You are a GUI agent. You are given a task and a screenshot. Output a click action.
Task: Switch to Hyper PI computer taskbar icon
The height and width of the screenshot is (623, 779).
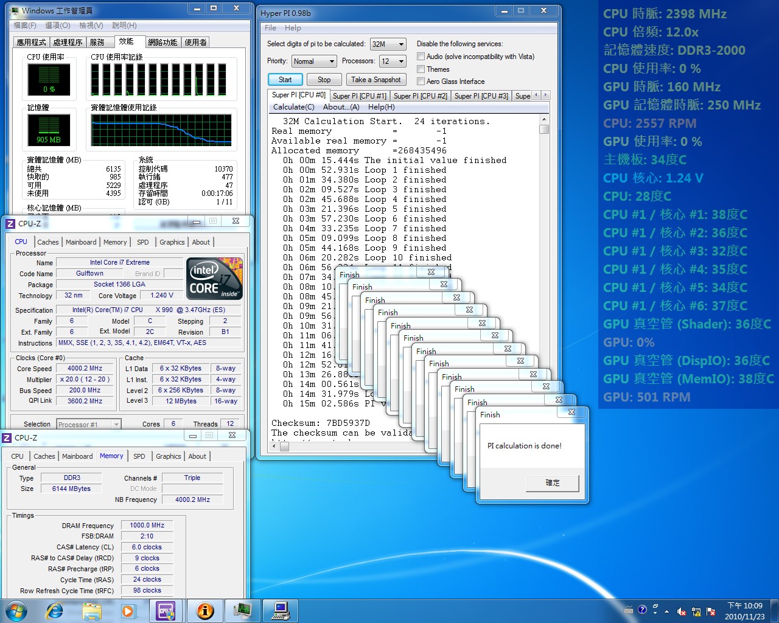[x=281, y=610]
